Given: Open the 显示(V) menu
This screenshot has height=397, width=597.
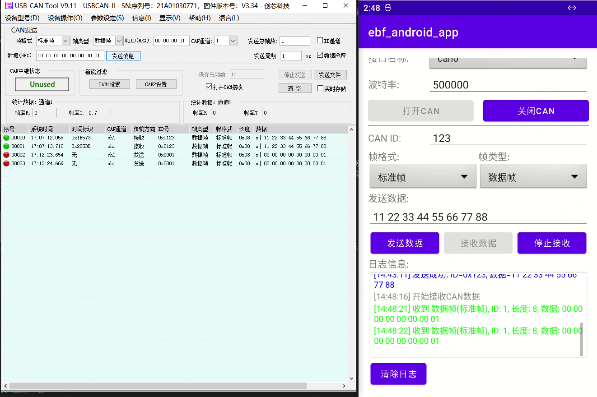Looking at the screenshot, I should (170, 18).
